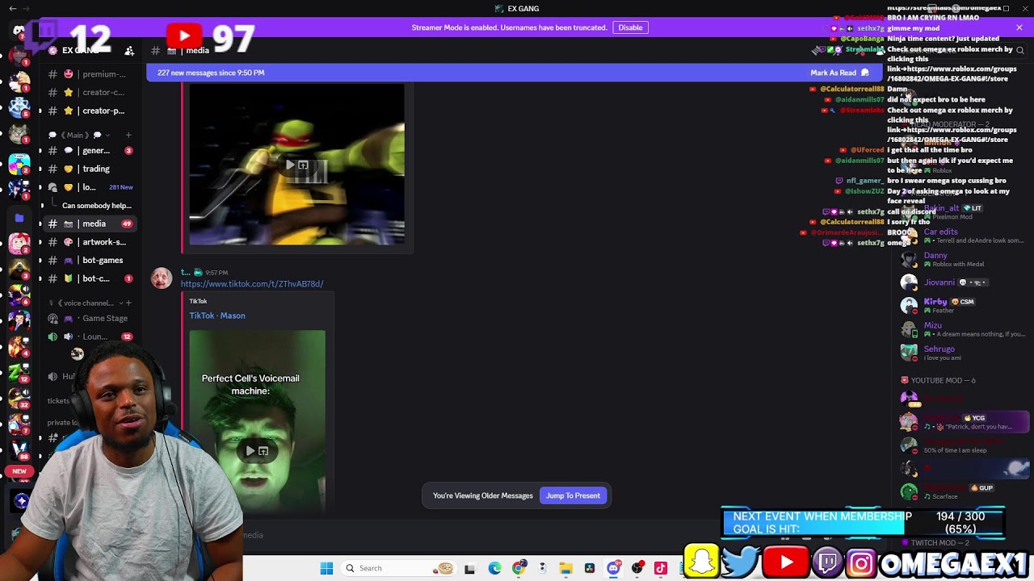Open DaVinci Resolve from taskbar
The image size is (1034, 581).
590,568
